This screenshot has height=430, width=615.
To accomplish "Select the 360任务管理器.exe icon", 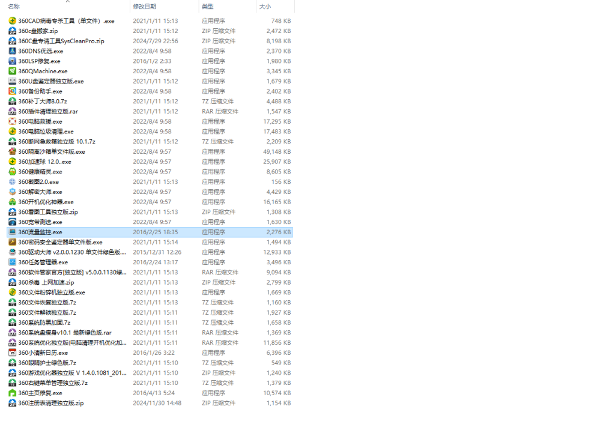I will point(12,262).
